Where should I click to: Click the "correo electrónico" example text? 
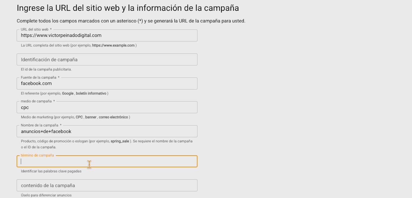click(x=113, y=117)
